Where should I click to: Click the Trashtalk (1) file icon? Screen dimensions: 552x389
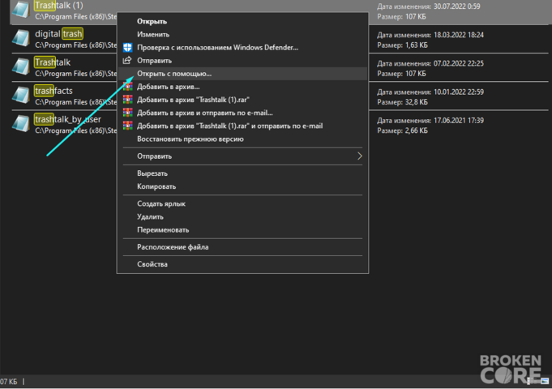point(21,10)
